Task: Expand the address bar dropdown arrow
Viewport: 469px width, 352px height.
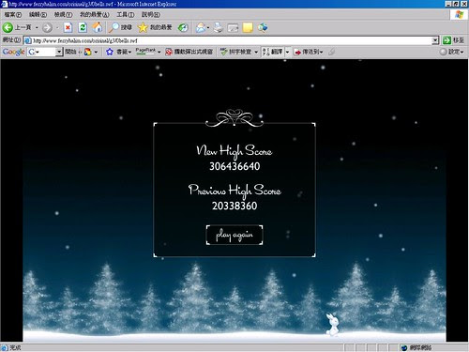Action: click(435, 40)
